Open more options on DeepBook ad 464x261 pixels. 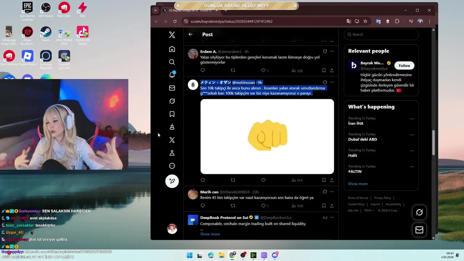click(332, 217)
